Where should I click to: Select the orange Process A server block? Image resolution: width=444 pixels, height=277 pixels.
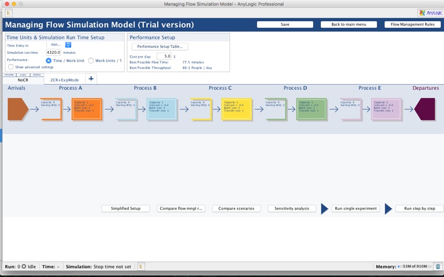click(87, 109)
